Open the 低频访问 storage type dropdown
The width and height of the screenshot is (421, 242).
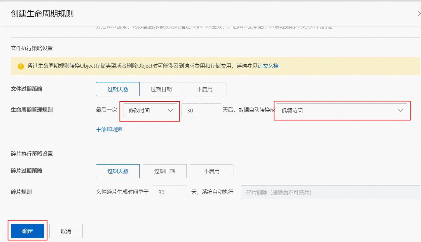pos(341,111)
